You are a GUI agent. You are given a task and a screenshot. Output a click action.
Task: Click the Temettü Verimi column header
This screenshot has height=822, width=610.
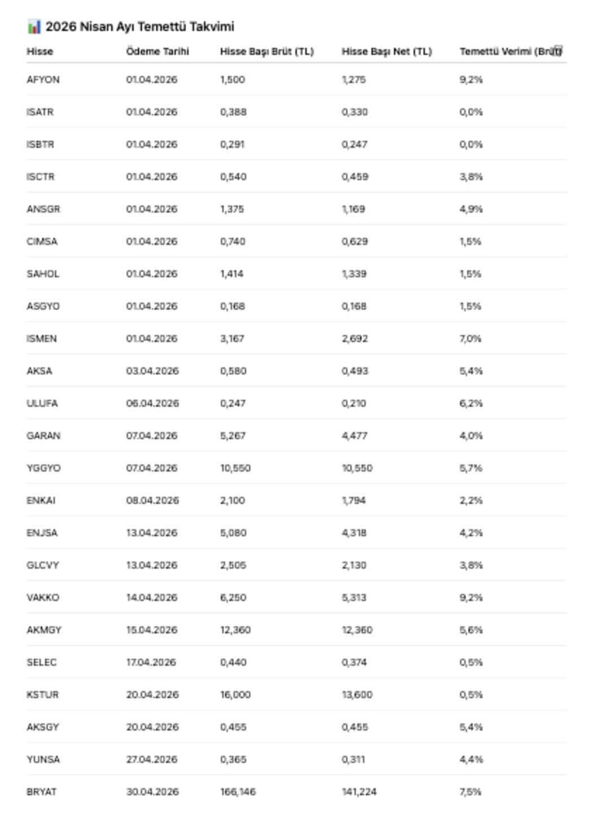506,51
